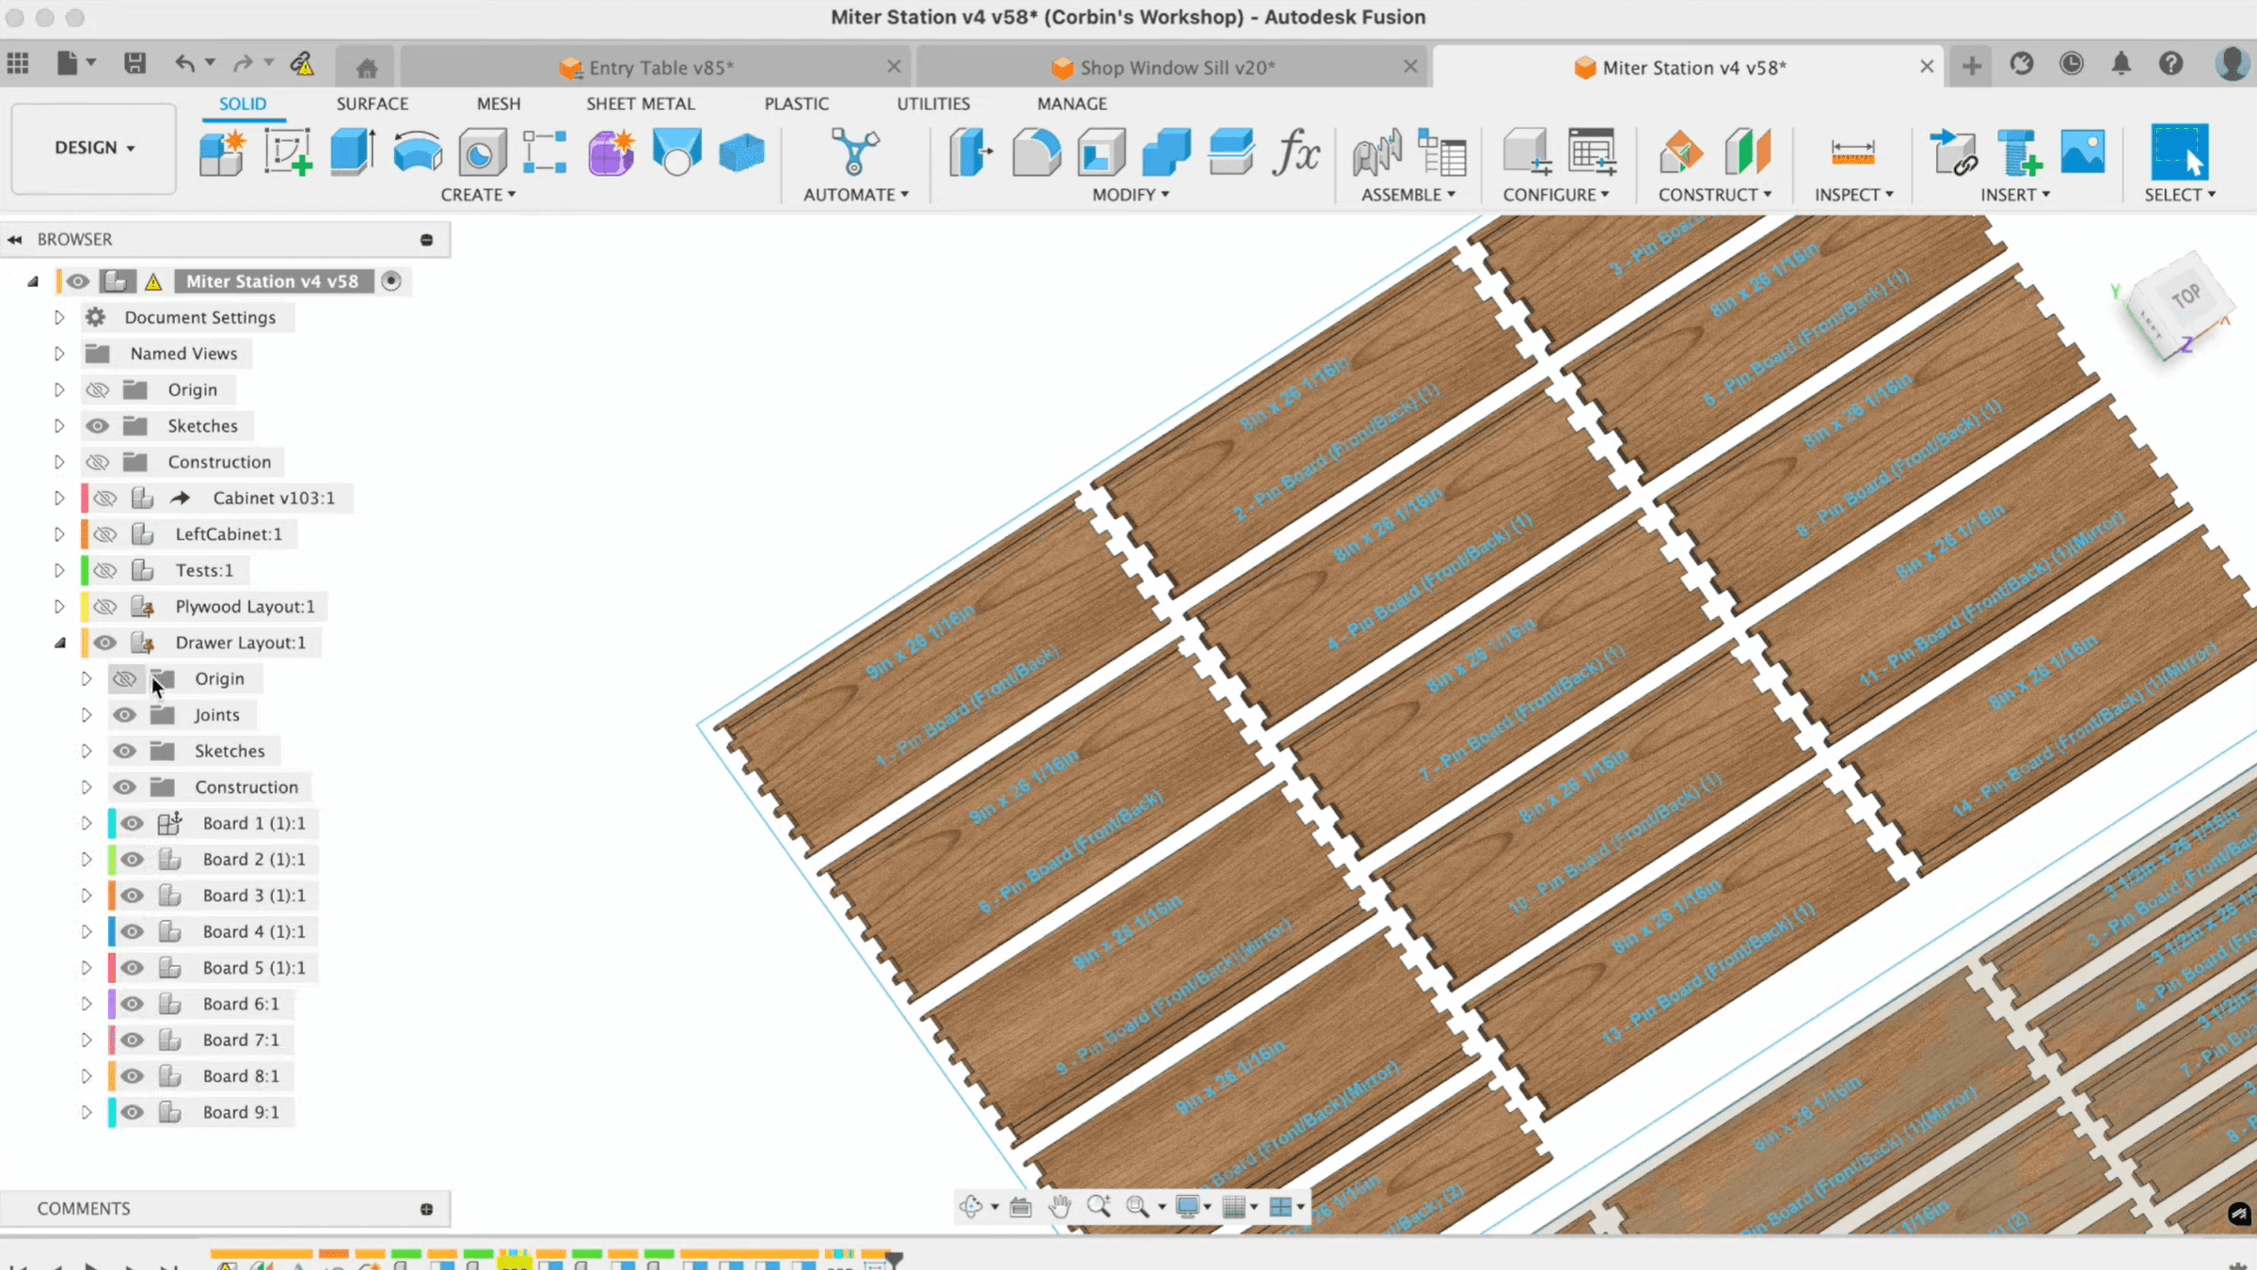Screen dimensions: 2257x1270
Task: Open the MODIFY menu
Action: 1130,195
